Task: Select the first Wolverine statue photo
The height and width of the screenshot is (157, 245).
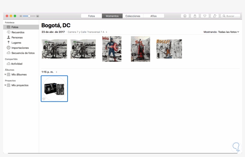Action: [x=54, y=49]
